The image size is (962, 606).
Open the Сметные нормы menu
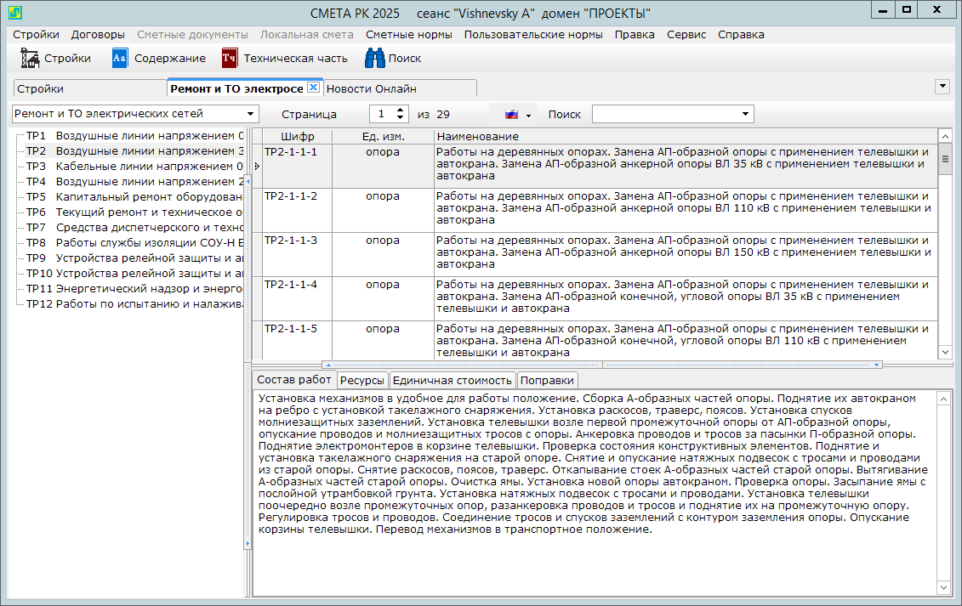tap(409, 34)
